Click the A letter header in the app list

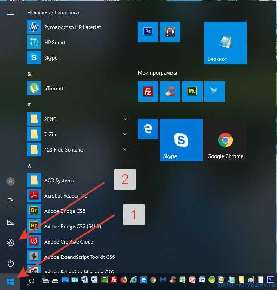tap(29, 166)
